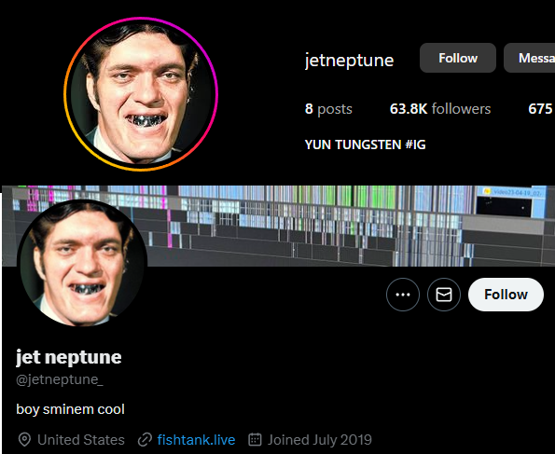This screenshot has height=454, width=555.
Task: Click the calendar icon beside Joined date
Action: coord(256,439)
